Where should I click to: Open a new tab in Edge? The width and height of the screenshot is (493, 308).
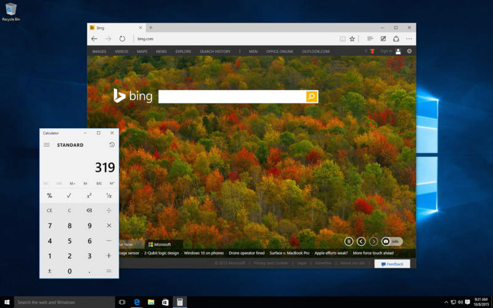(x=151, y=27)
